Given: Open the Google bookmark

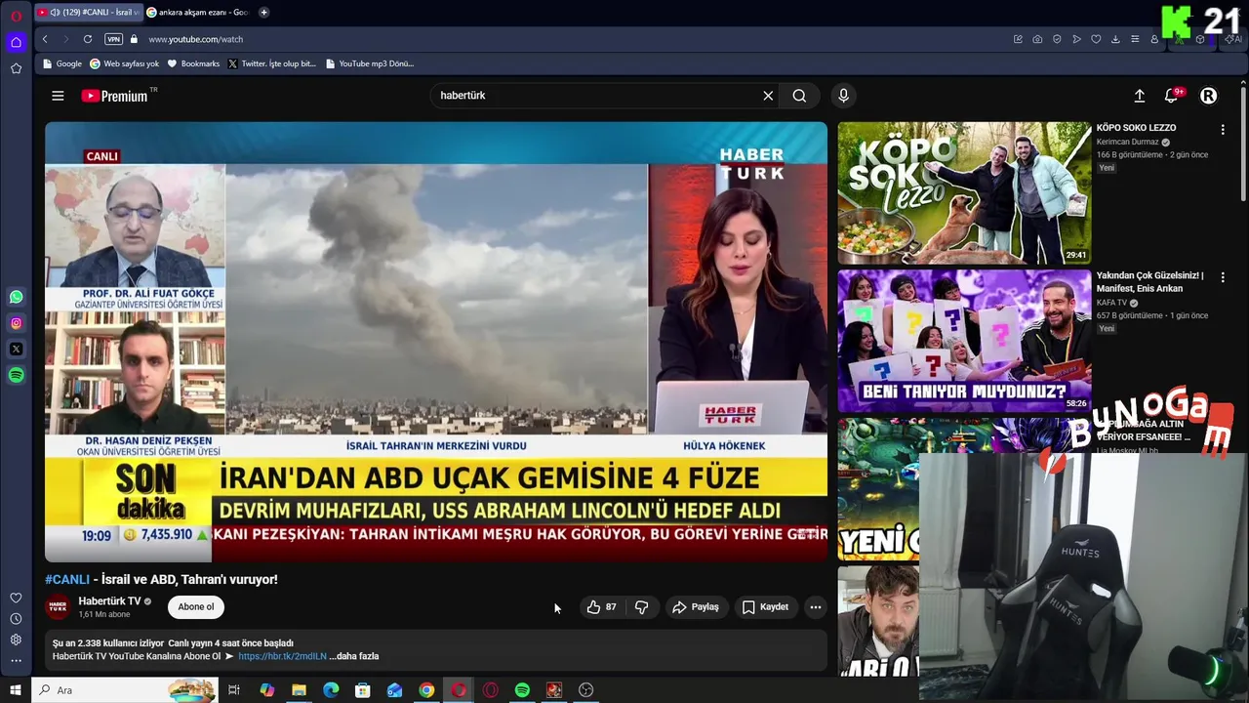Looking at the screenshot, I should pos(62,63).
